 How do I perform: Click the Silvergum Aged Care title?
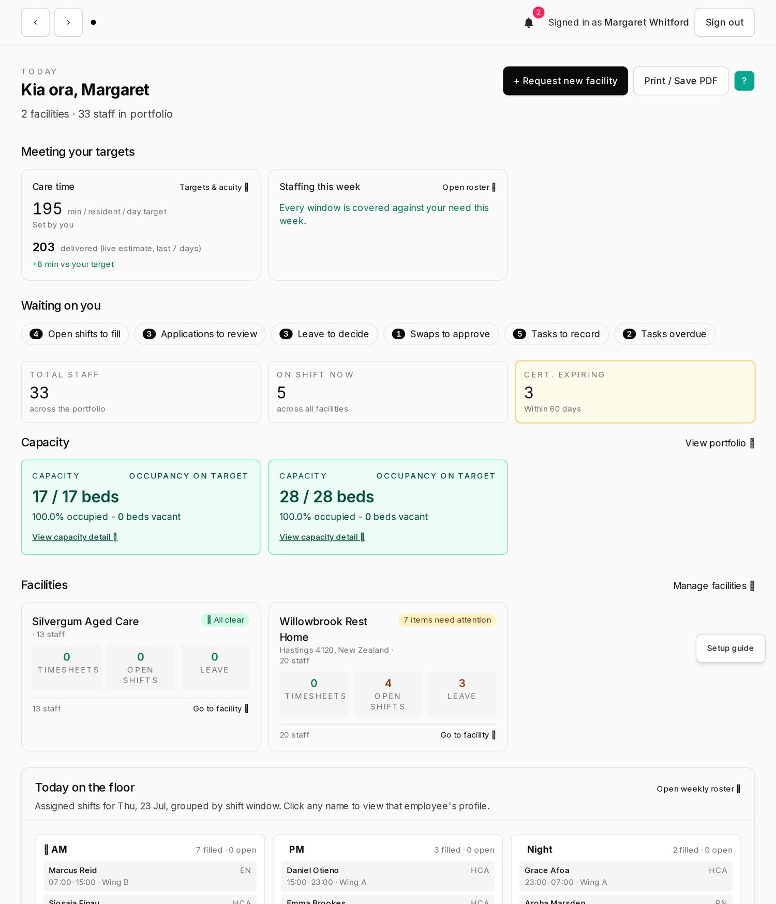tap(85, 622)
